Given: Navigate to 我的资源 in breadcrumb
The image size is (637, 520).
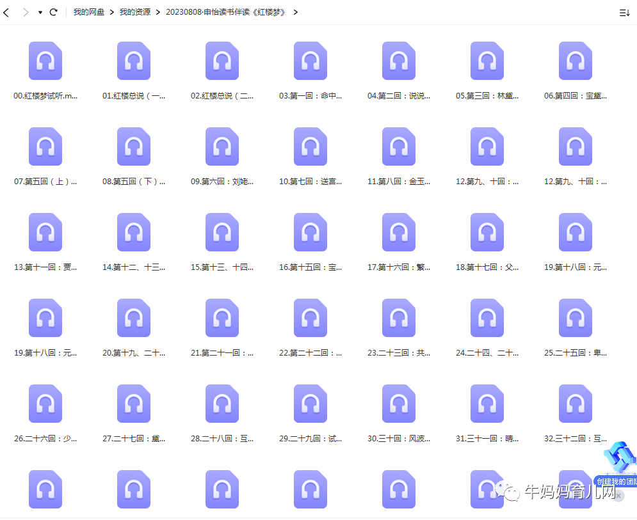Looking at the screenshot, I should click(x=135, y=12).
